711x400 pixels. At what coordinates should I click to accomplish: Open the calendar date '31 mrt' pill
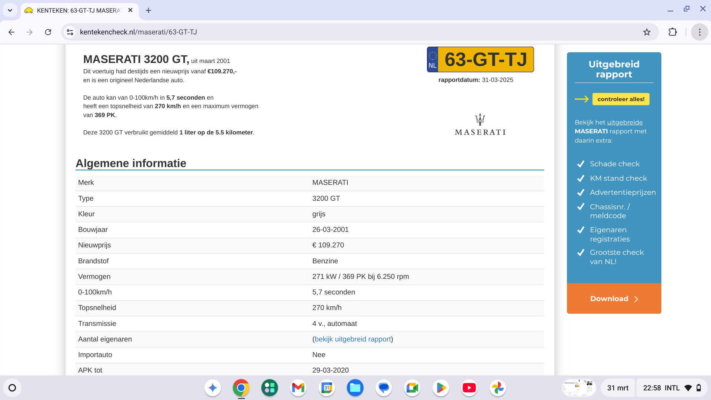(618, 388)
